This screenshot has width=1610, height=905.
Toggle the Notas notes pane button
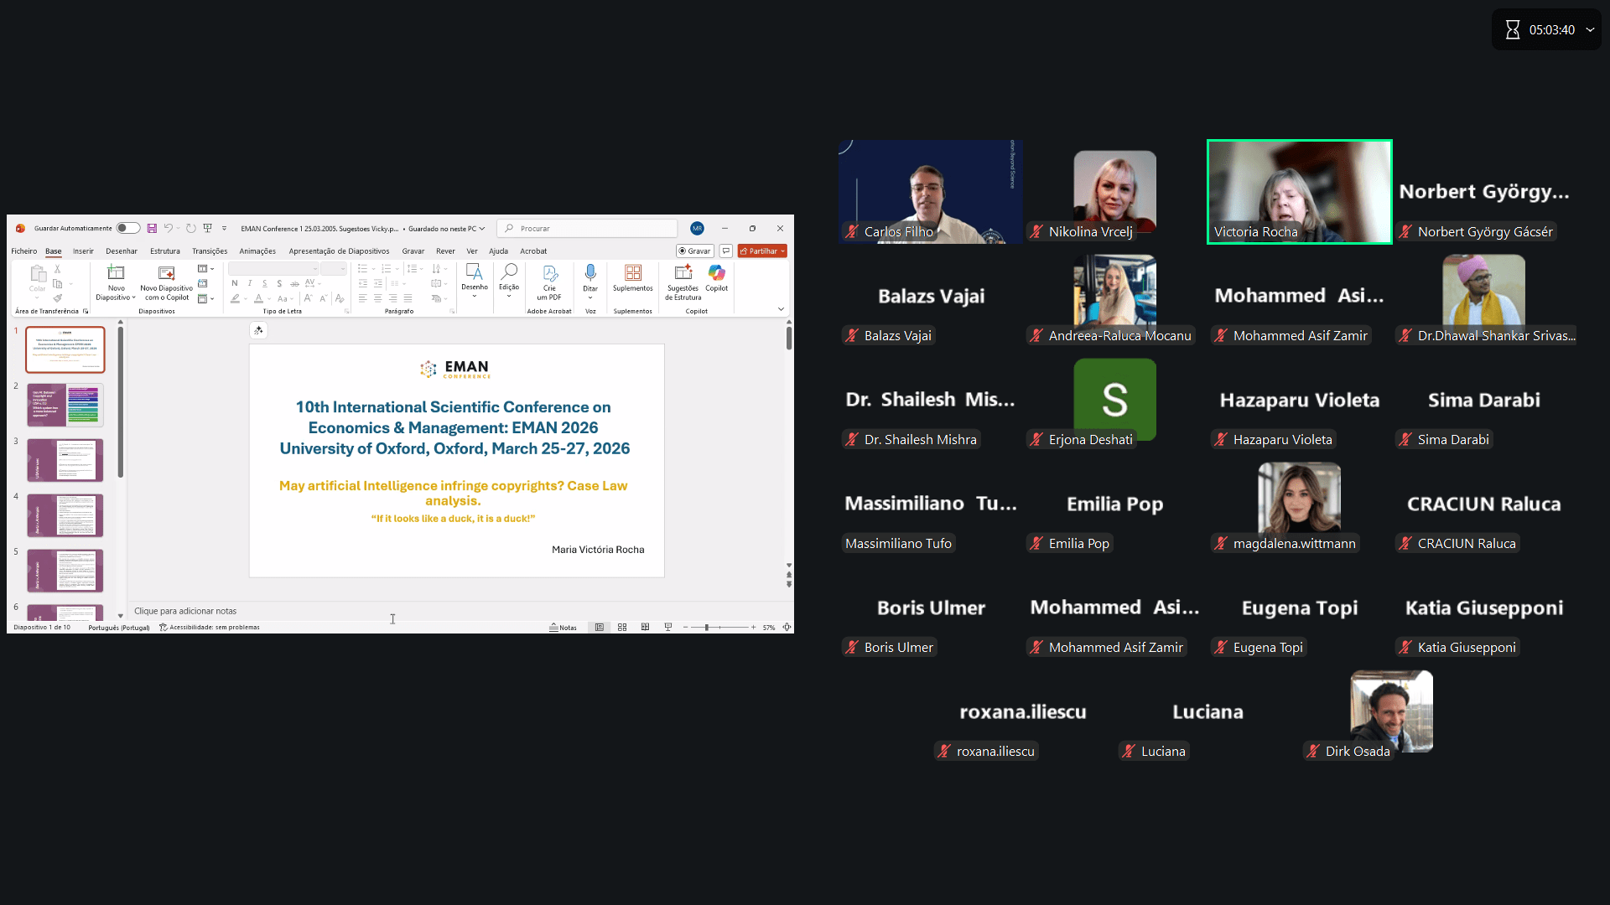click(x=563, y=627)
